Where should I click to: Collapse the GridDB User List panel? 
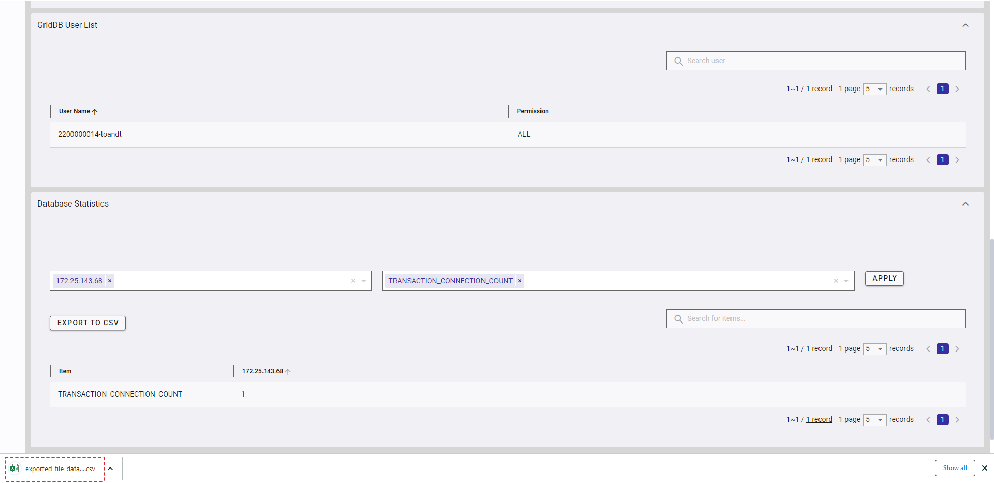point(966,25)
